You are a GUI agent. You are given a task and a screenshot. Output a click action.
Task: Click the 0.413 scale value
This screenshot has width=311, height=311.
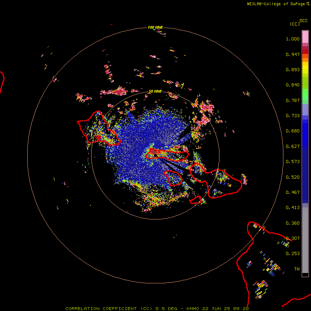(x=293, y=208)
